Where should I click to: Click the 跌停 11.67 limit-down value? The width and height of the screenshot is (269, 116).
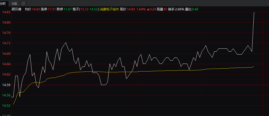(x=68, y=9)
